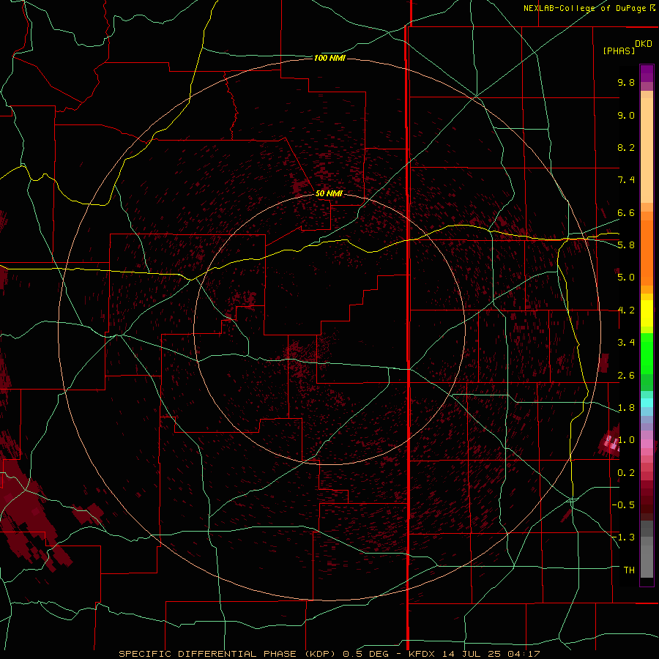Viewport: 659px width, 659px height.
Task: Click the 8.2 value on the color scale
Action: pyautogui.click(x=626, y=147)
